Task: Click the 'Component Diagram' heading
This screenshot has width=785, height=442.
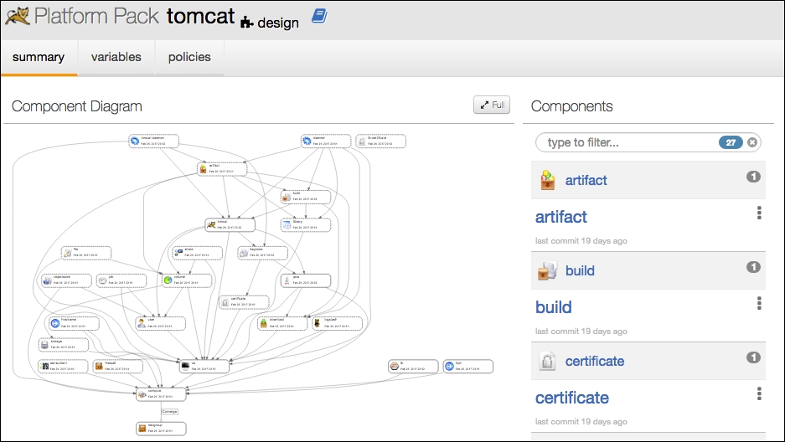Action: (76, 106)
